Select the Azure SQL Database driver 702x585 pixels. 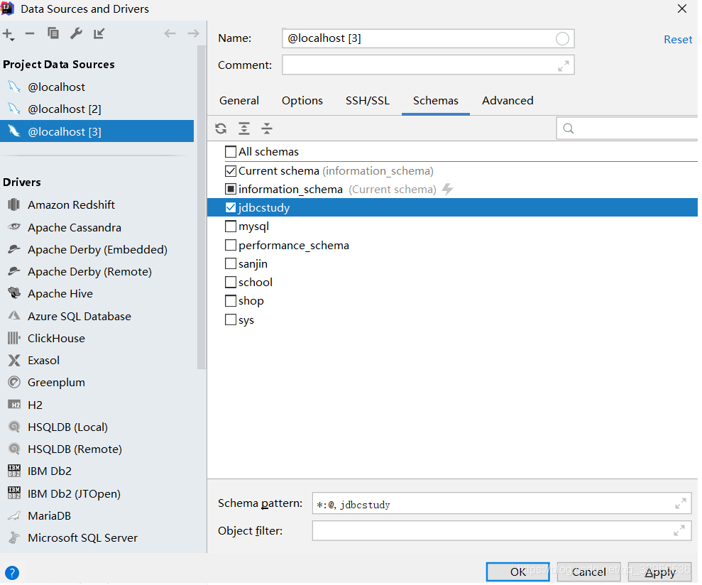[79, 316]
